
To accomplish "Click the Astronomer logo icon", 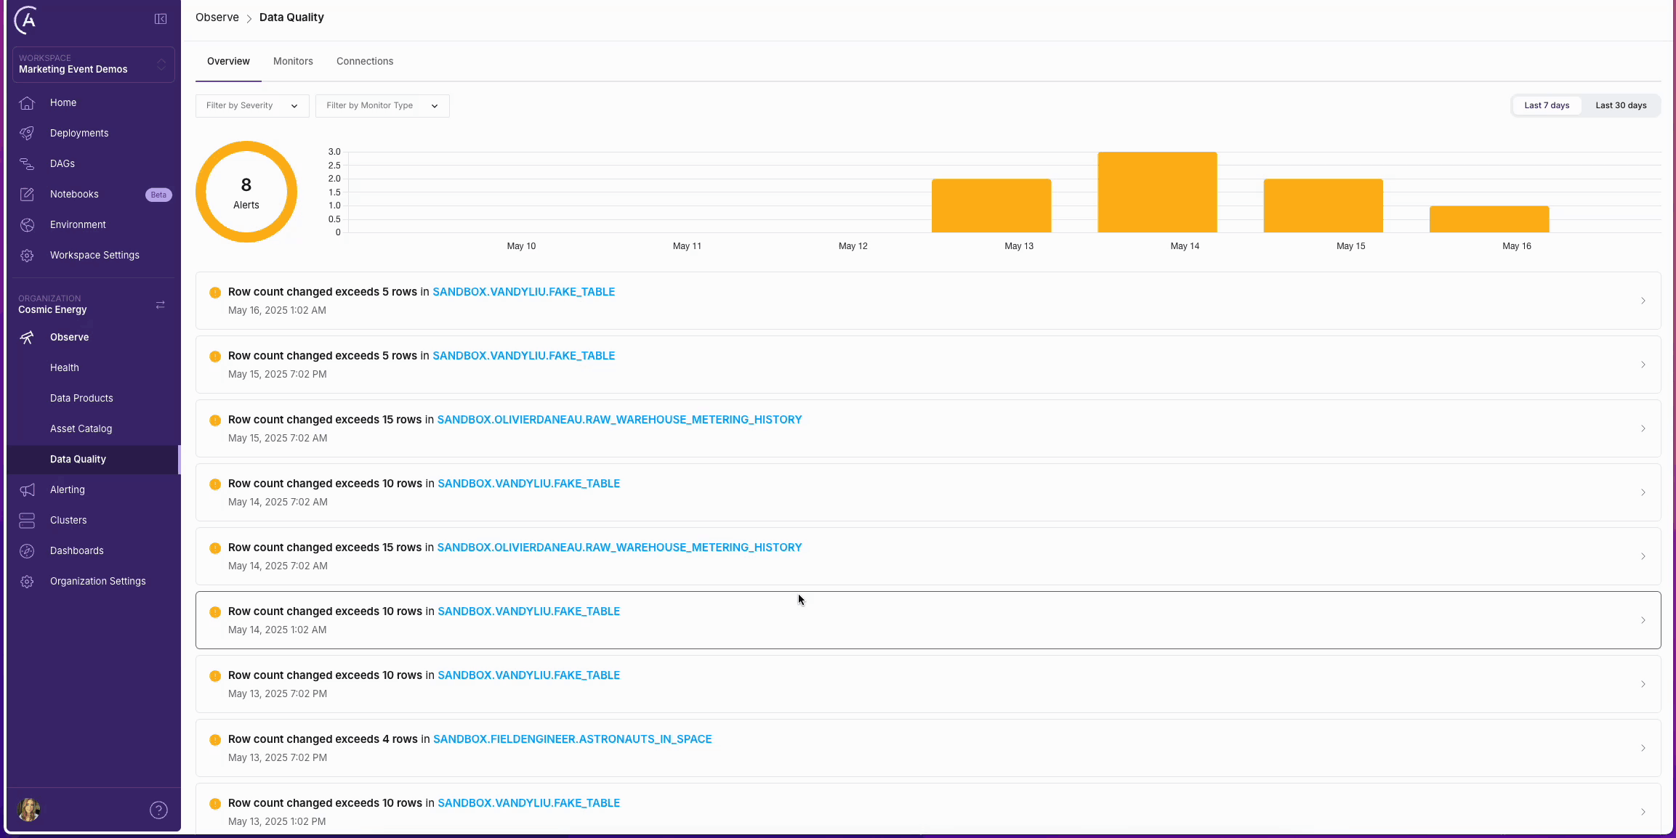I will coord(26,20).
